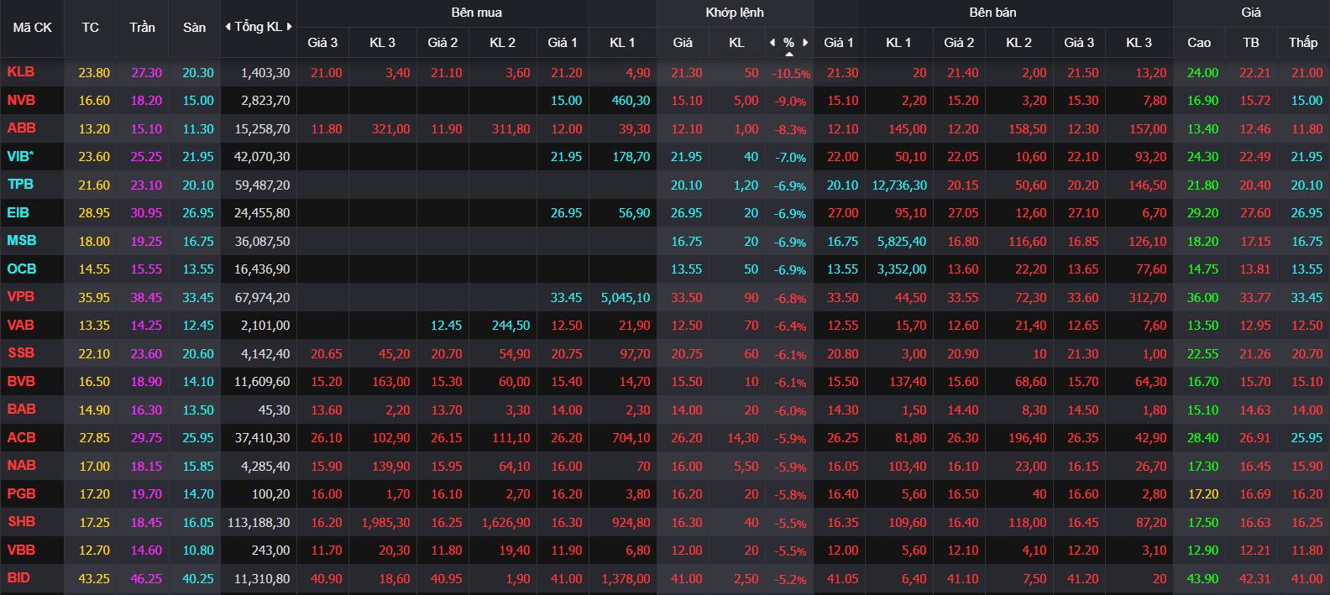Click the Giá header under Khớp lệnh

point(683,42)
